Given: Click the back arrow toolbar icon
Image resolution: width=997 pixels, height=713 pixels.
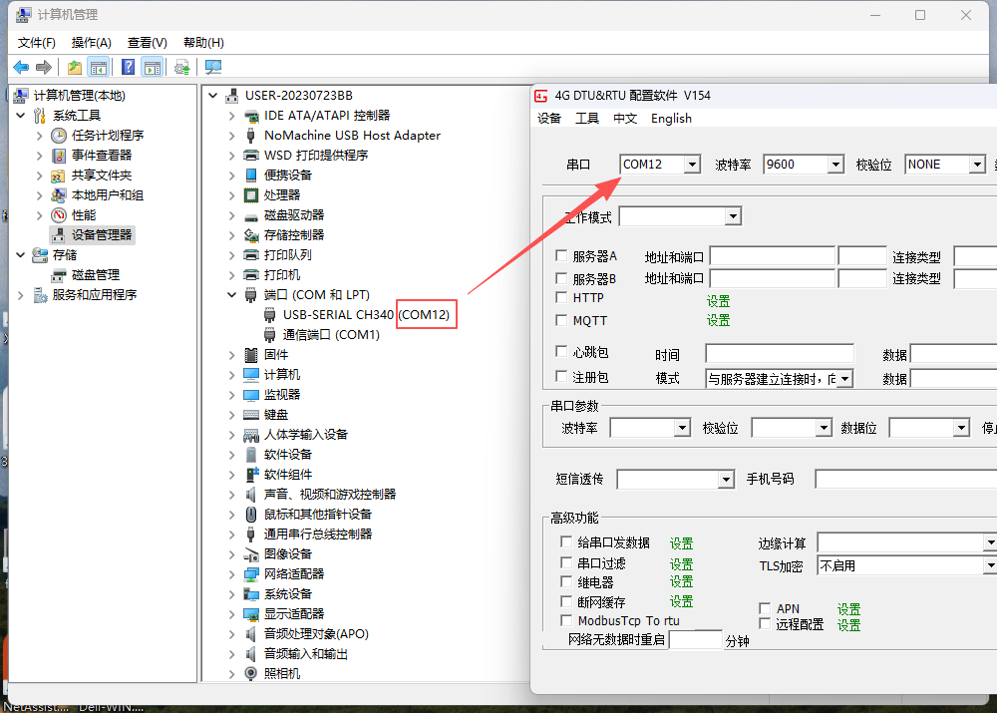Looking at the screenshot, I should tap(21, 67).
